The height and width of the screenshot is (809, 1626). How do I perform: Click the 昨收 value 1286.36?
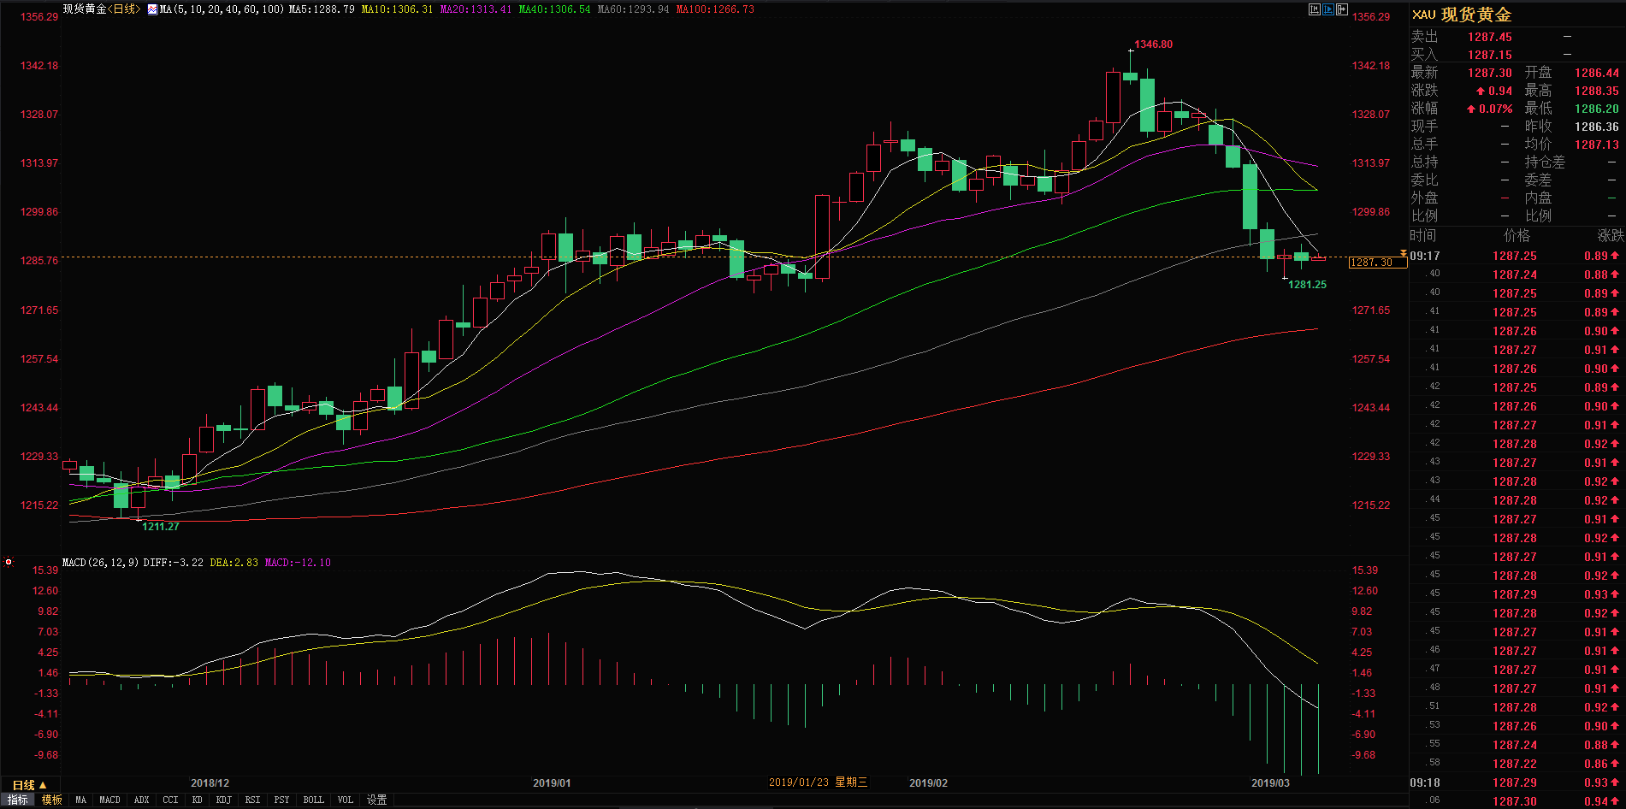(1597, 127)
